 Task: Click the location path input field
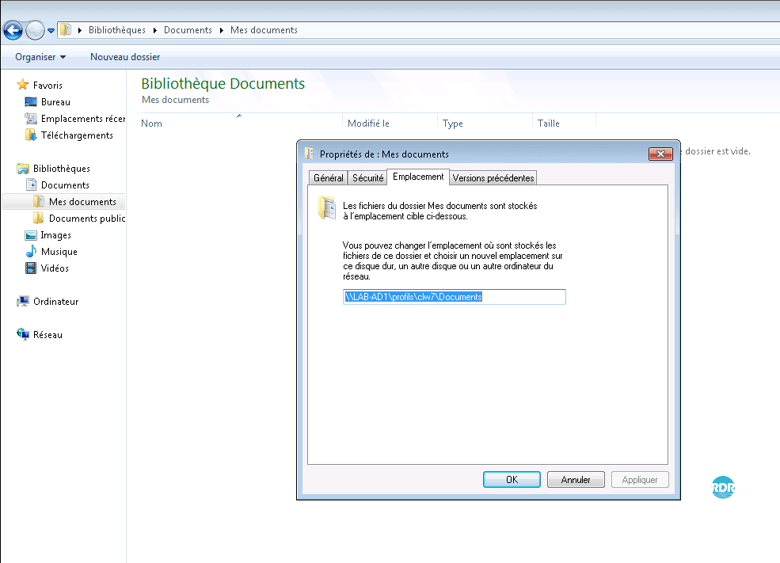(x=455, y=297)
